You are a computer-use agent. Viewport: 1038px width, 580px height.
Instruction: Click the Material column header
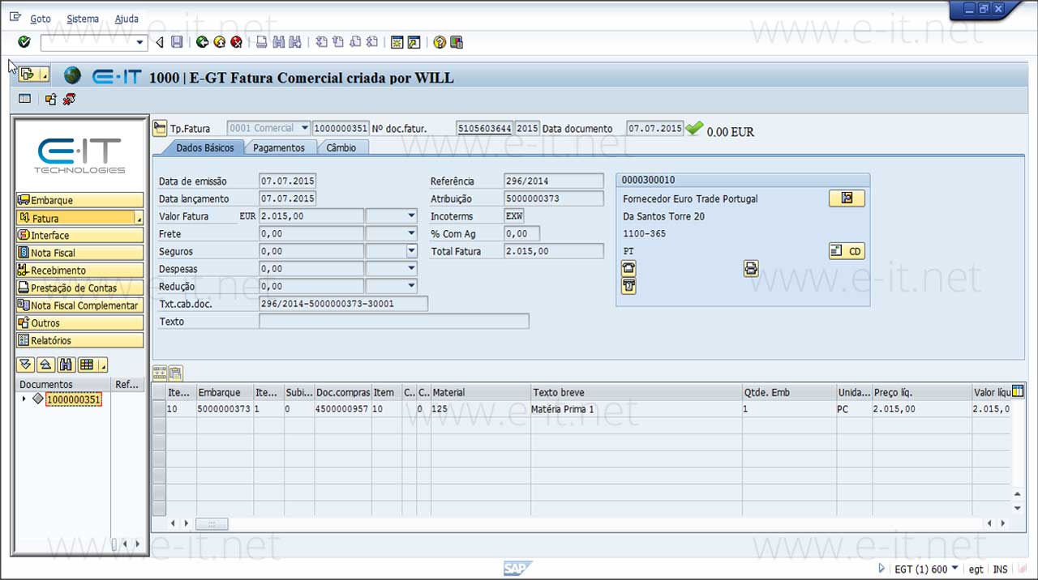point(480,392)
